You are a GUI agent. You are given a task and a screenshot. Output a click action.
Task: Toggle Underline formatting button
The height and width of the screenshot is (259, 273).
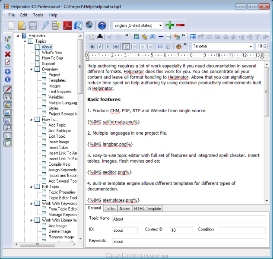point(108,47)
